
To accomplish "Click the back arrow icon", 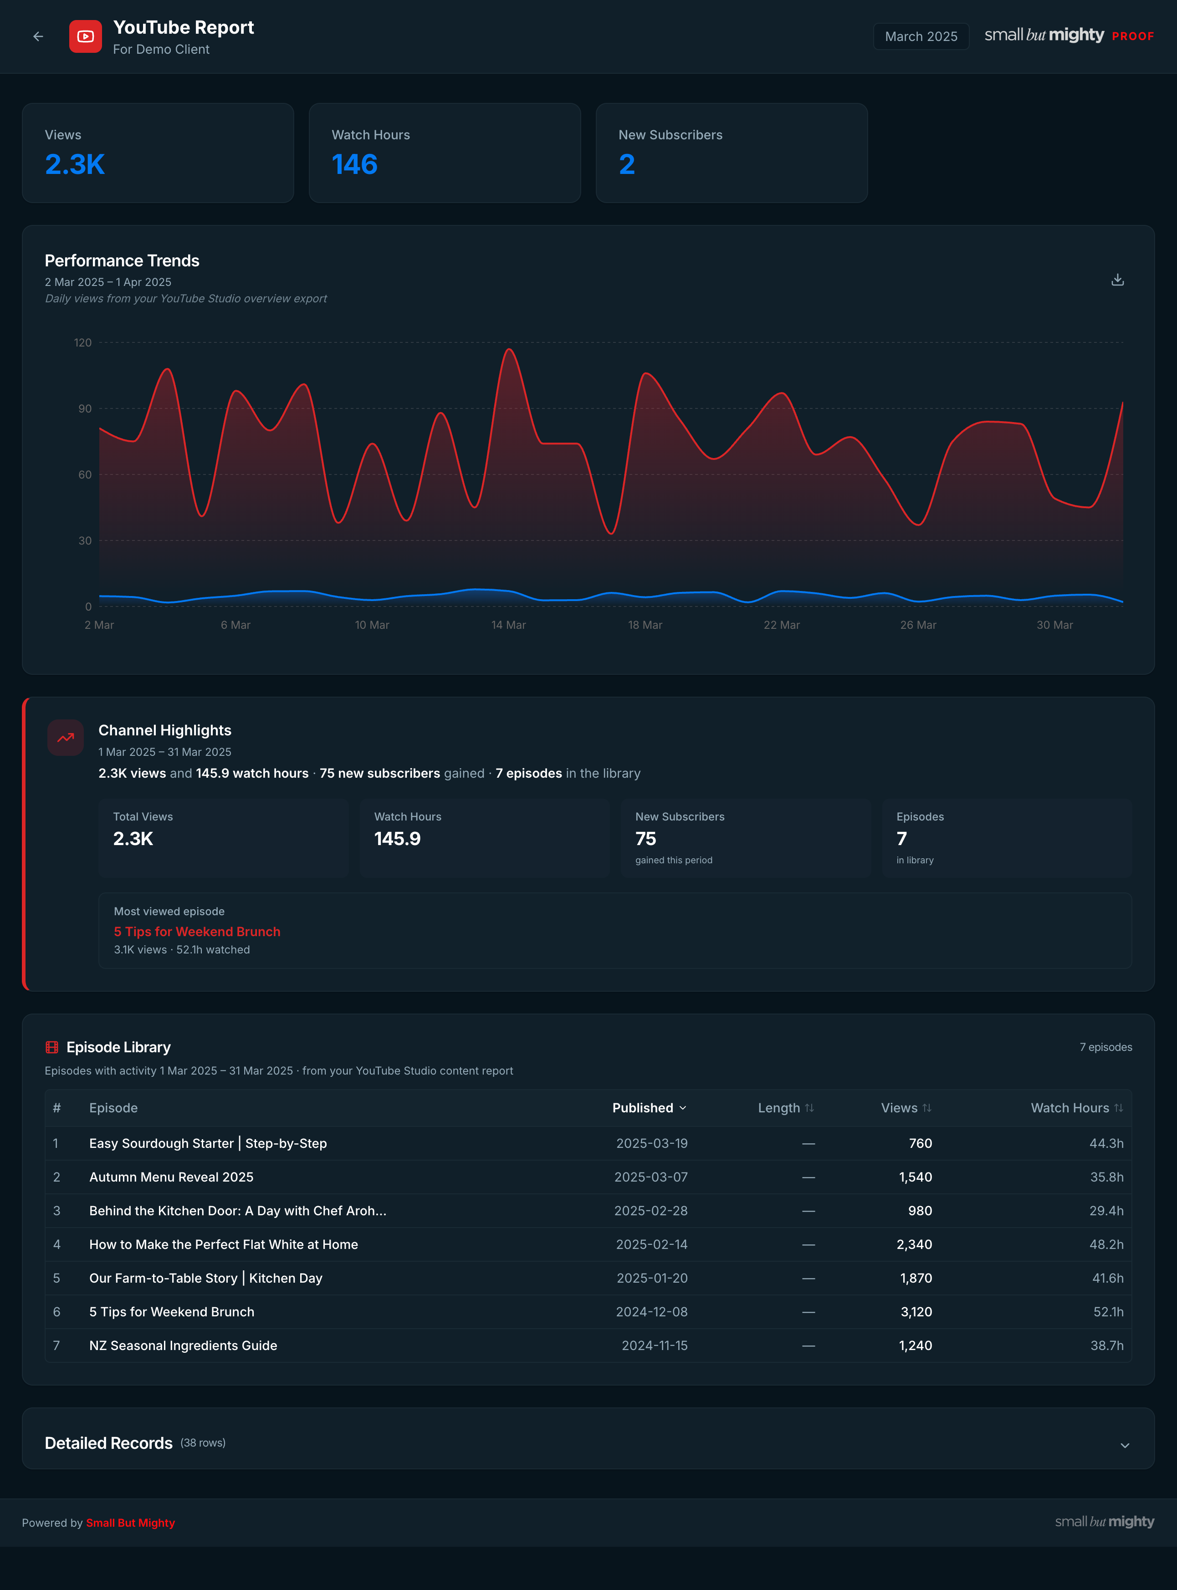I will click(38, 36).
